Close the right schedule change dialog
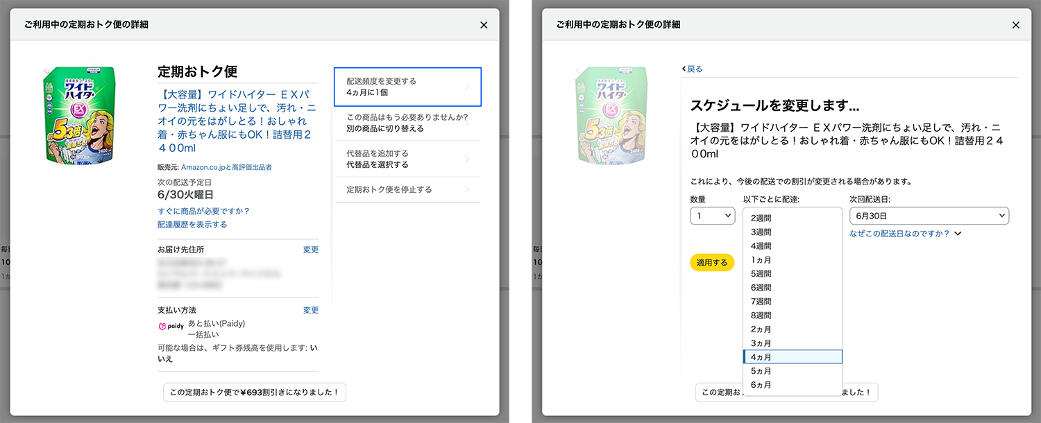1041x423 pixels. coord(1016,25)
